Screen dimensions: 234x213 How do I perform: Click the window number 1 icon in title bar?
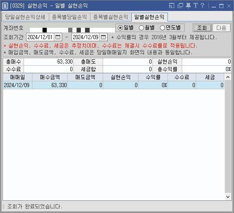click(5, 6)
